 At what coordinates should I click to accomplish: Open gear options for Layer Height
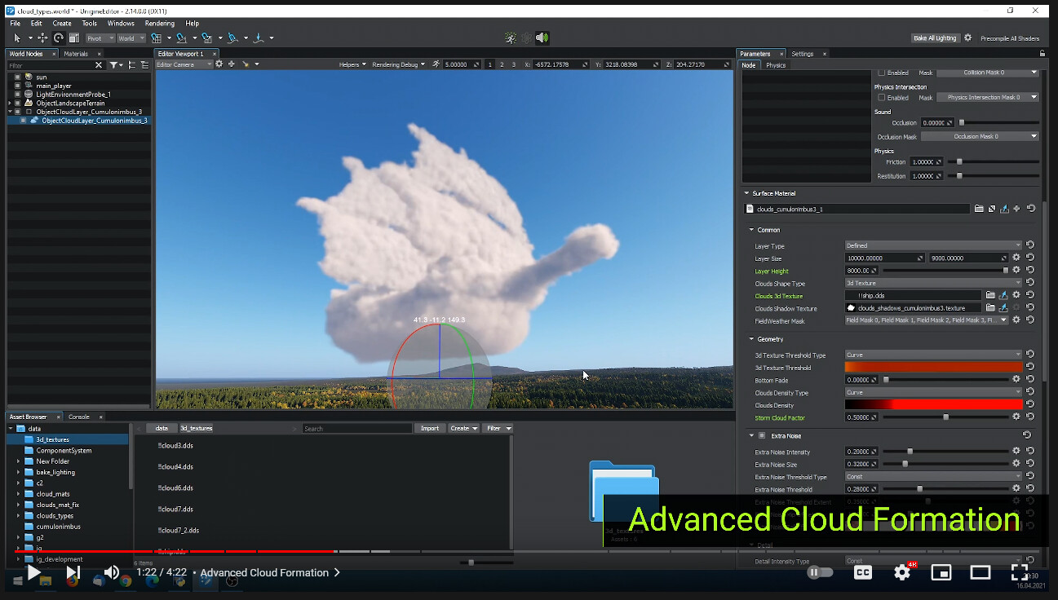point(1016,271)
